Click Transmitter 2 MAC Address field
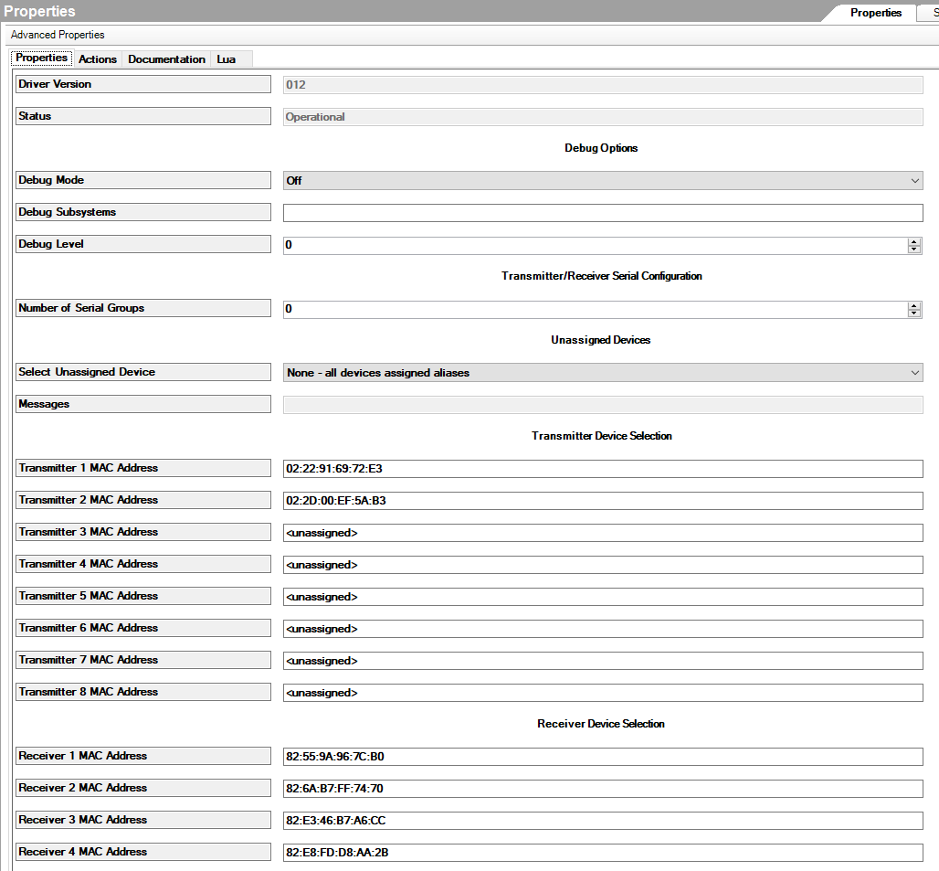Screen dimensions: 939x871 click(x=603, y=500)
